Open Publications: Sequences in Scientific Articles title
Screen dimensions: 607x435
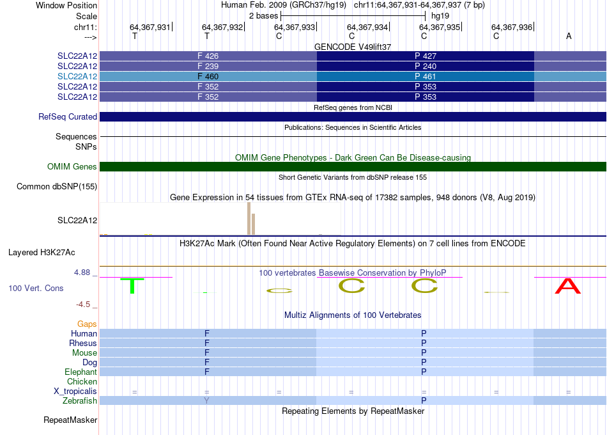[x=353, y=127]
